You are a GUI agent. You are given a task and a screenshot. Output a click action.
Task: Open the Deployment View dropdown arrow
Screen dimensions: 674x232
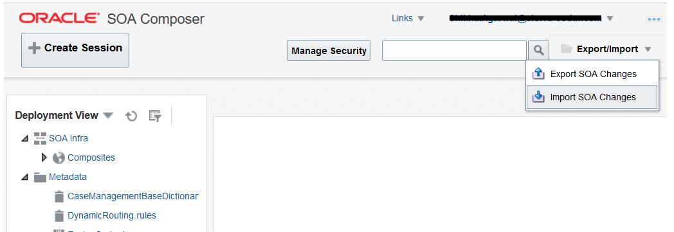click(108, 116)
